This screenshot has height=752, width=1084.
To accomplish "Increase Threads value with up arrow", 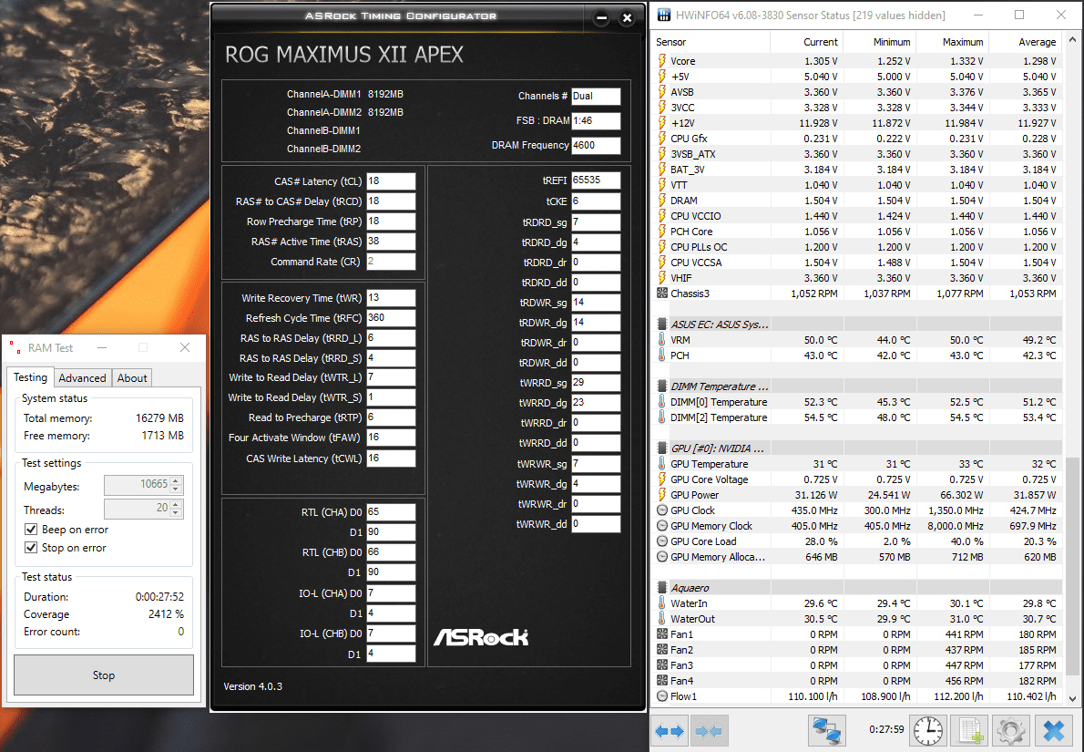I will click(176, 505).
